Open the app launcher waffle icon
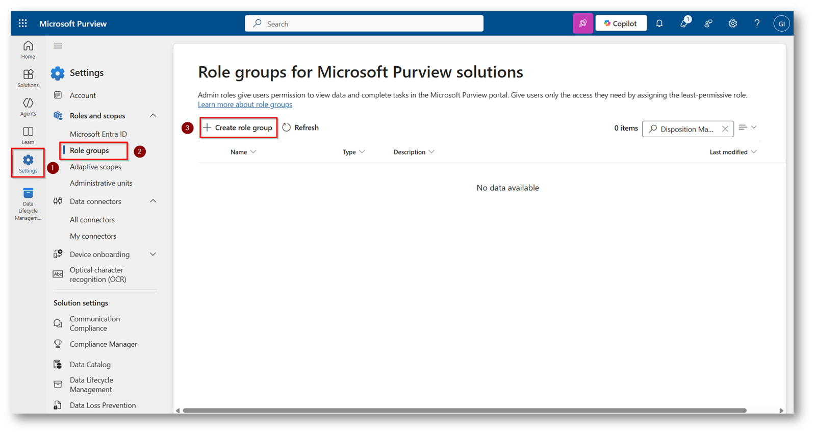The image size is (815, 435). 23,23
